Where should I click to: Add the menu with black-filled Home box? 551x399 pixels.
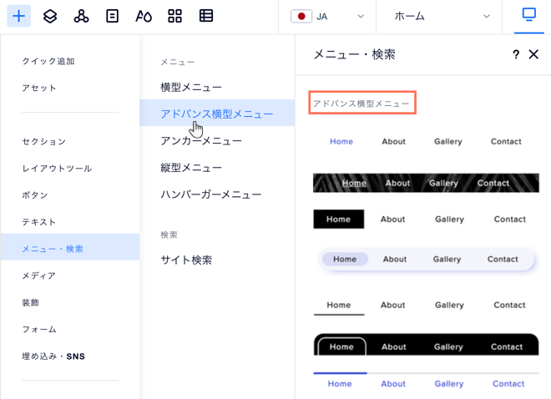[426, 220]
